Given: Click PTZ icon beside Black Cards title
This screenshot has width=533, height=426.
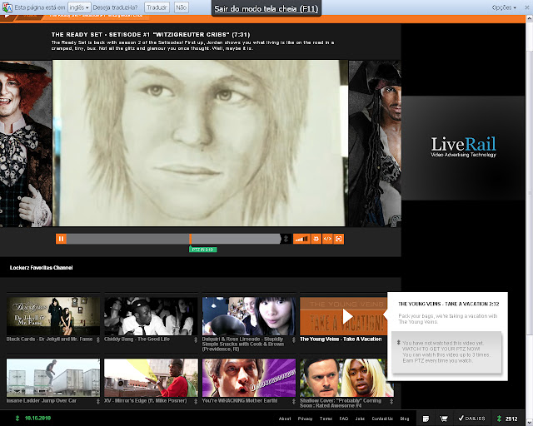Looking at the screenshot, I should pyautogui.click(x=98, y=339).
